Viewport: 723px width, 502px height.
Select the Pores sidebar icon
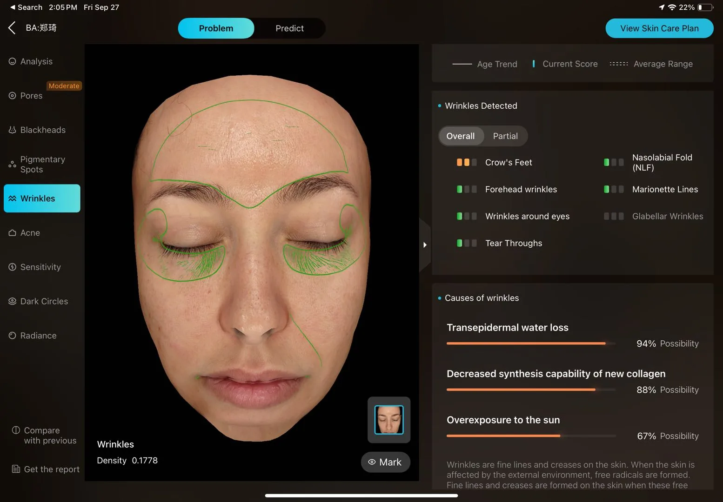(13, 96)
